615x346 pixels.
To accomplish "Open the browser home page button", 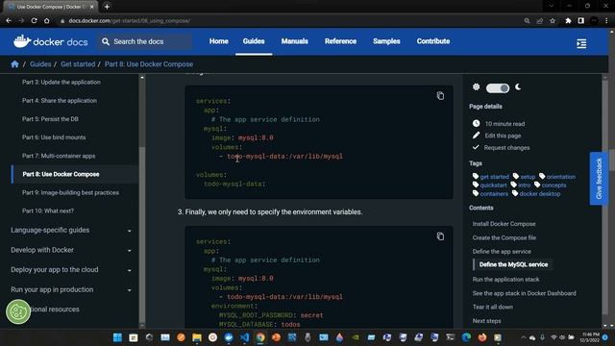I will tap(47, 21).
